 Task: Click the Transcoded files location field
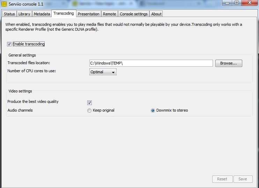click(x=151, y=63)
